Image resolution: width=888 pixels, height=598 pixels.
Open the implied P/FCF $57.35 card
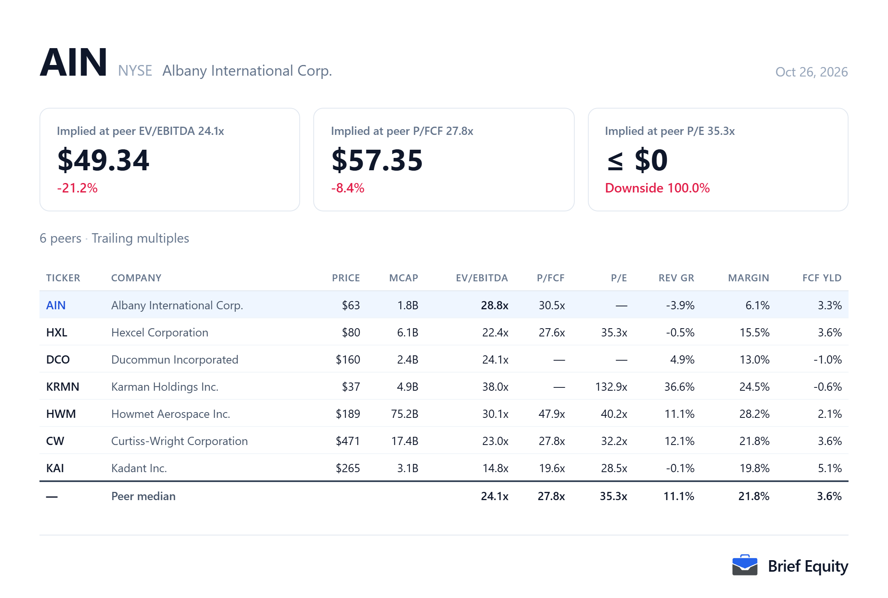(444, 160)
